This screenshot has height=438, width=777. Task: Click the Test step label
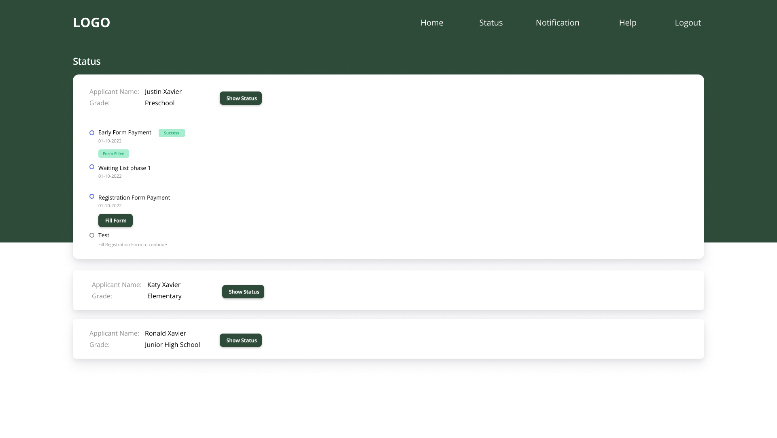[104, 235]
